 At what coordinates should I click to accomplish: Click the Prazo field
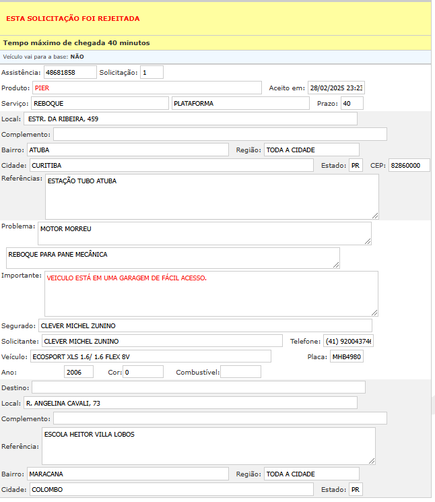(x=352, y=103)
